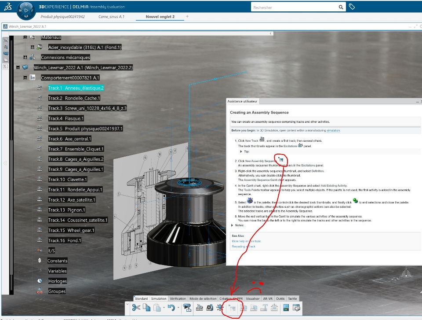422x320 pixels.
Task: Add a new tab with plus button
Action: pyautogui.click(x=187, y=16)
